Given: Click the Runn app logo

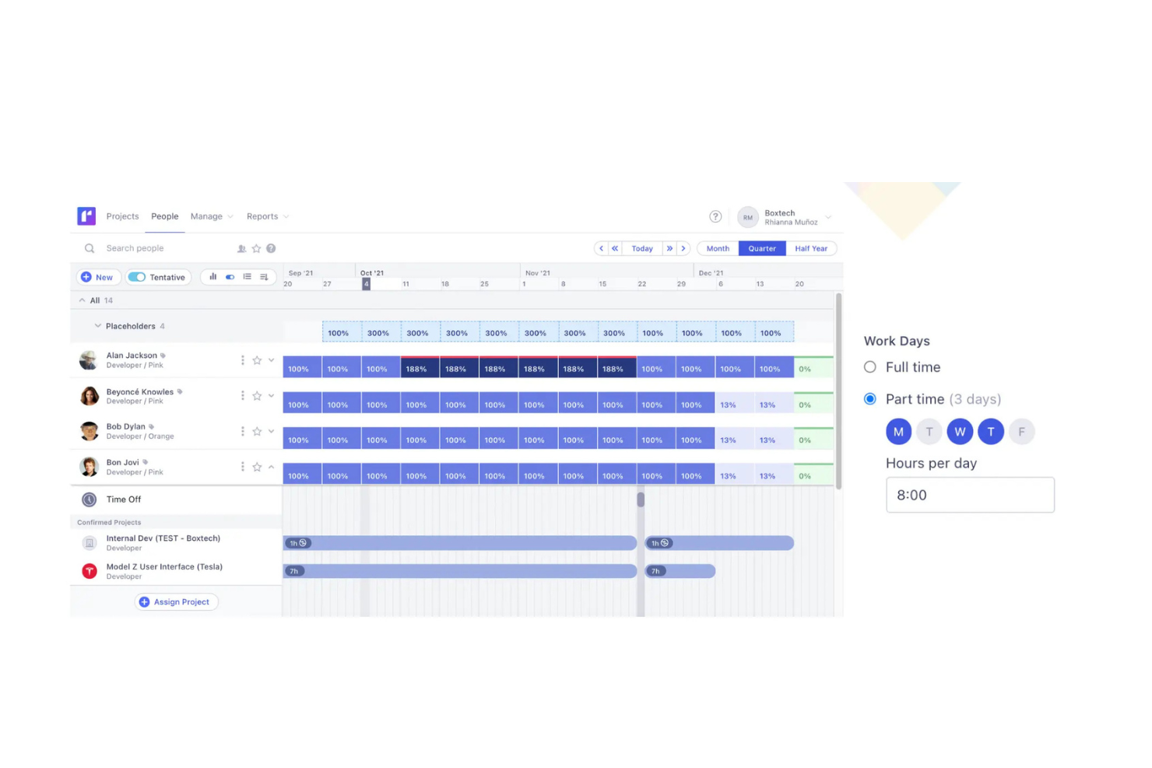Looking at the screenshot, I should point(86,216).
